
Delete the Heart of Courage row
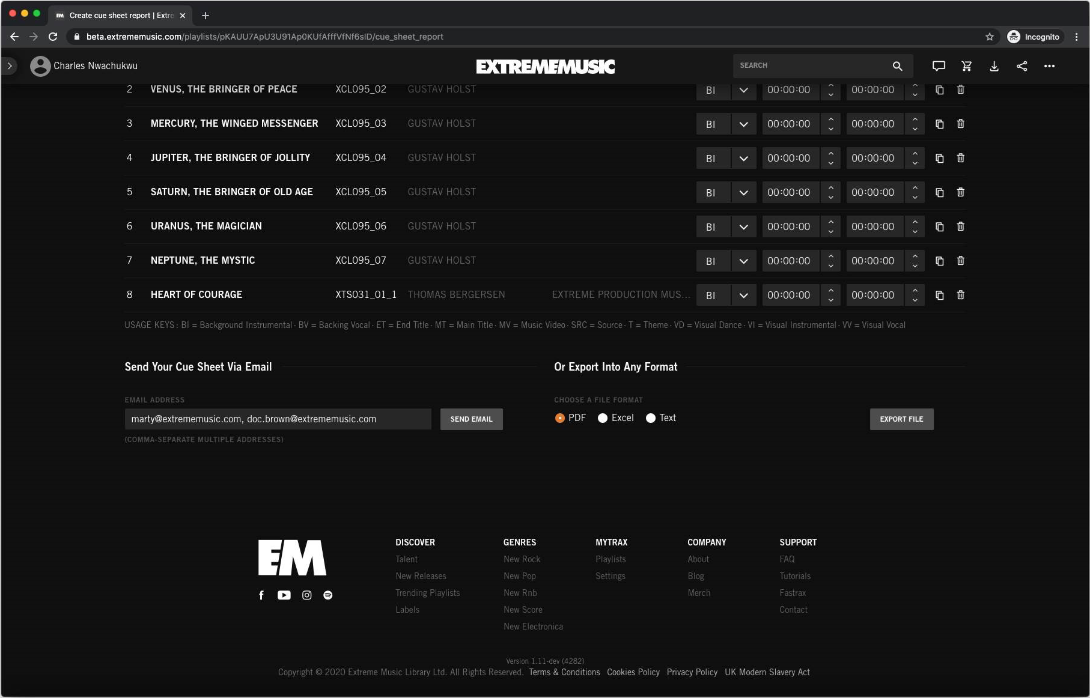960,295
